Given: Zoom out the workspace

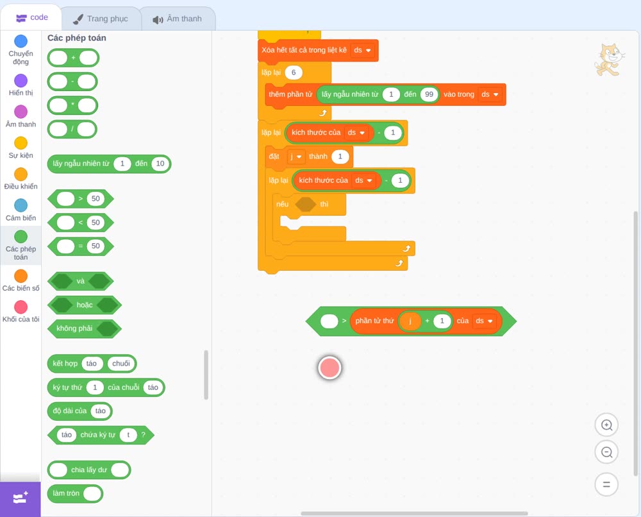Looking at the screenshot, I should coord(606,452).
